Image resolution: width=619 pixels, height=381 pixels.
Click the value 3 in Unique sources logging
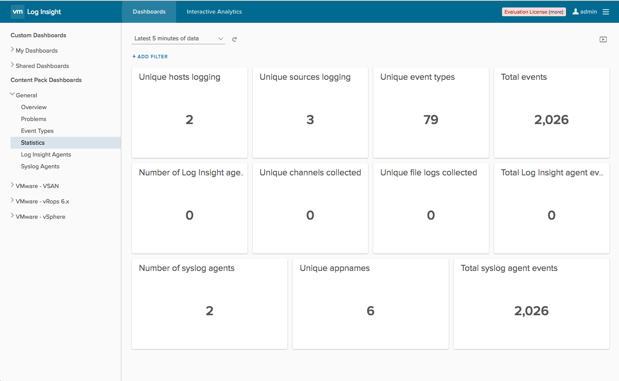pyautogui.click(x=310, y=120)
